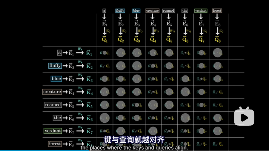Click the large dot in row K6, column Q1
Image resolution: width=269 pixels, height=151 pixels.
point(104,118)
